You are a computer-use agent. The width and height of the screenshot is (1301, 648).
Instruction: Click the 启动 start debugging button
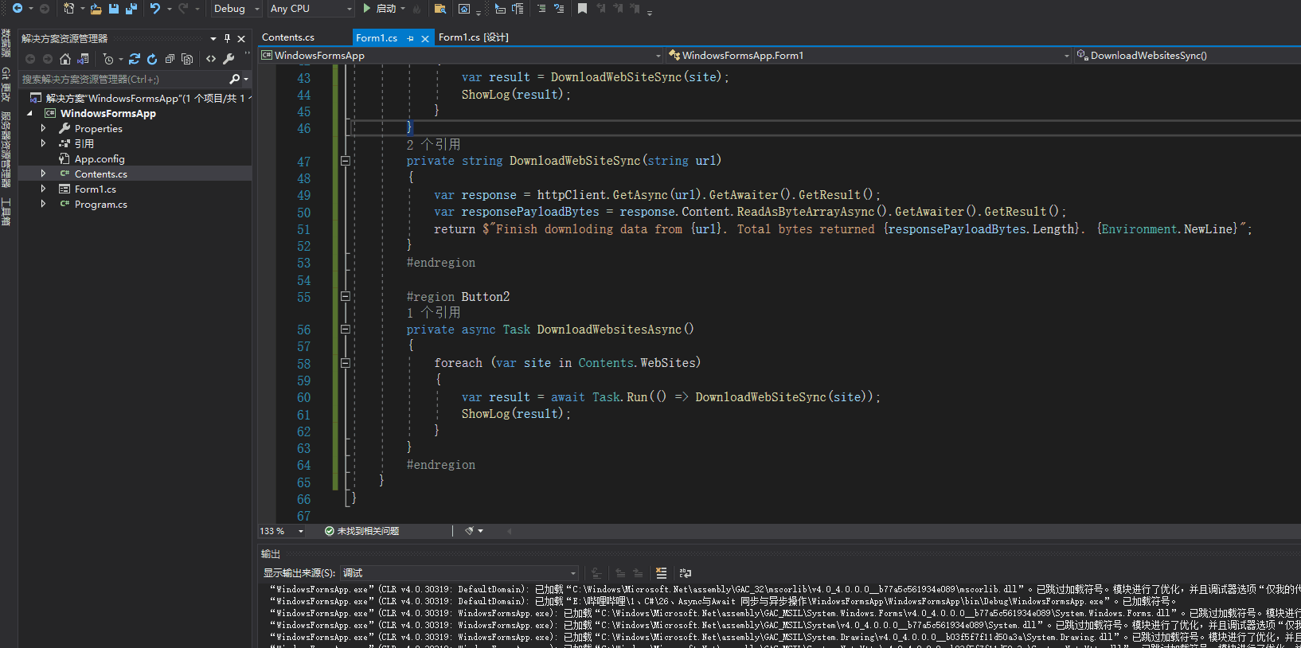pyautogui.click(x=381, y=9)
